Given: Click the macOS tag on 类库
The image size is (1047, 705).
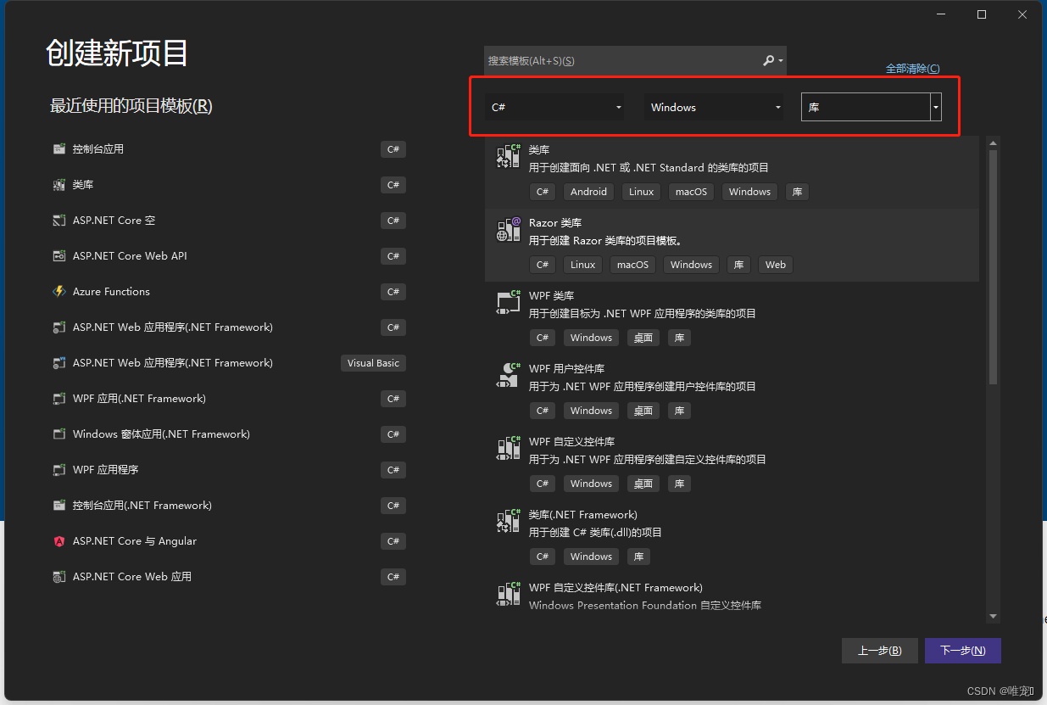Looking at the screenshot, I should [x=691, y=192].
